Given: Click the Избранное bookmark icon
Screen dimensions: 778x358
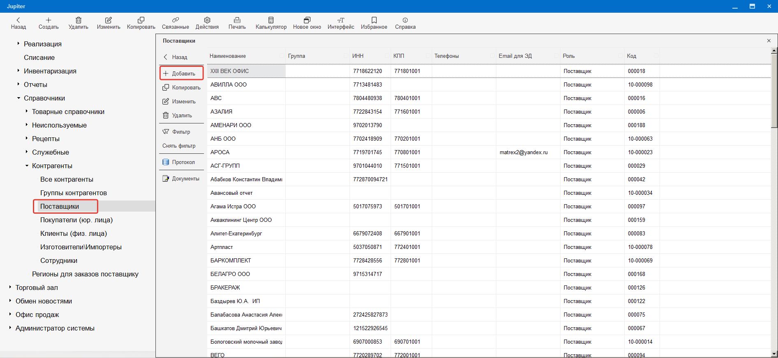Looking at the screenshot, I should pos(374,20).
